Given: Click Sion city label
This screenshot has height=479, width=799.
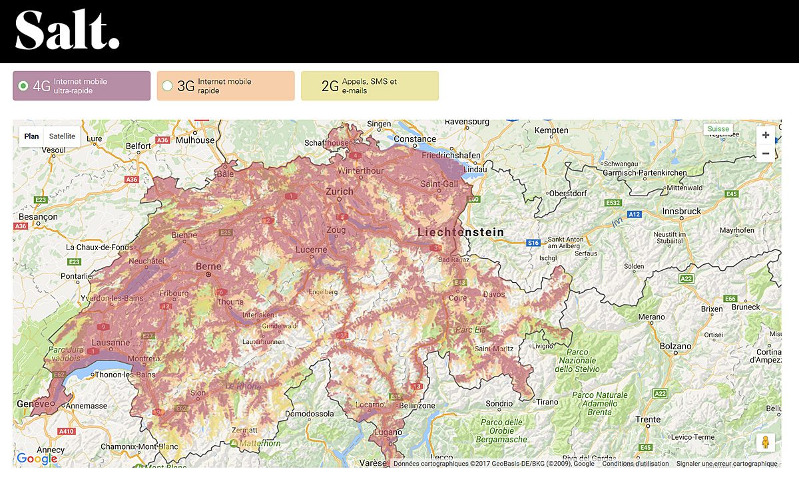Looking at the screenshot, I should click(198, 393).
